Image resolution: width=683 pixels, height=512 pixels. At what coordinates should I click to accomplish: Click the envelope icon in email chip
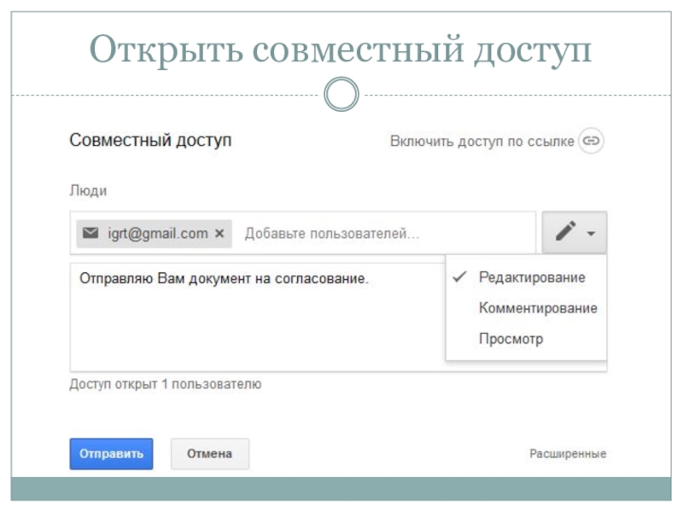pos(90,234)
